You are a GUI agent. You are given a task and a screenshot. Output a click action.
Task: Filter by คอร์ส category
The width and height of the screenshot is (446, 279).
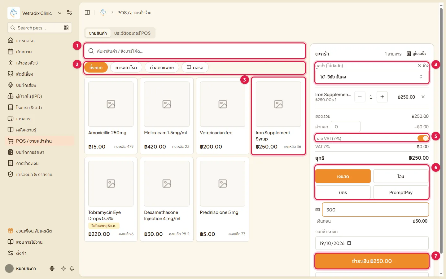click(x=195, y=67)
